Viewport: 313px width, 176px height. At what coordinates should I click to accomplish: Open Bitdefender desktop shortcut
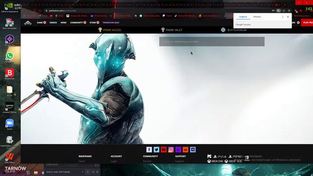tap(10, 74)
